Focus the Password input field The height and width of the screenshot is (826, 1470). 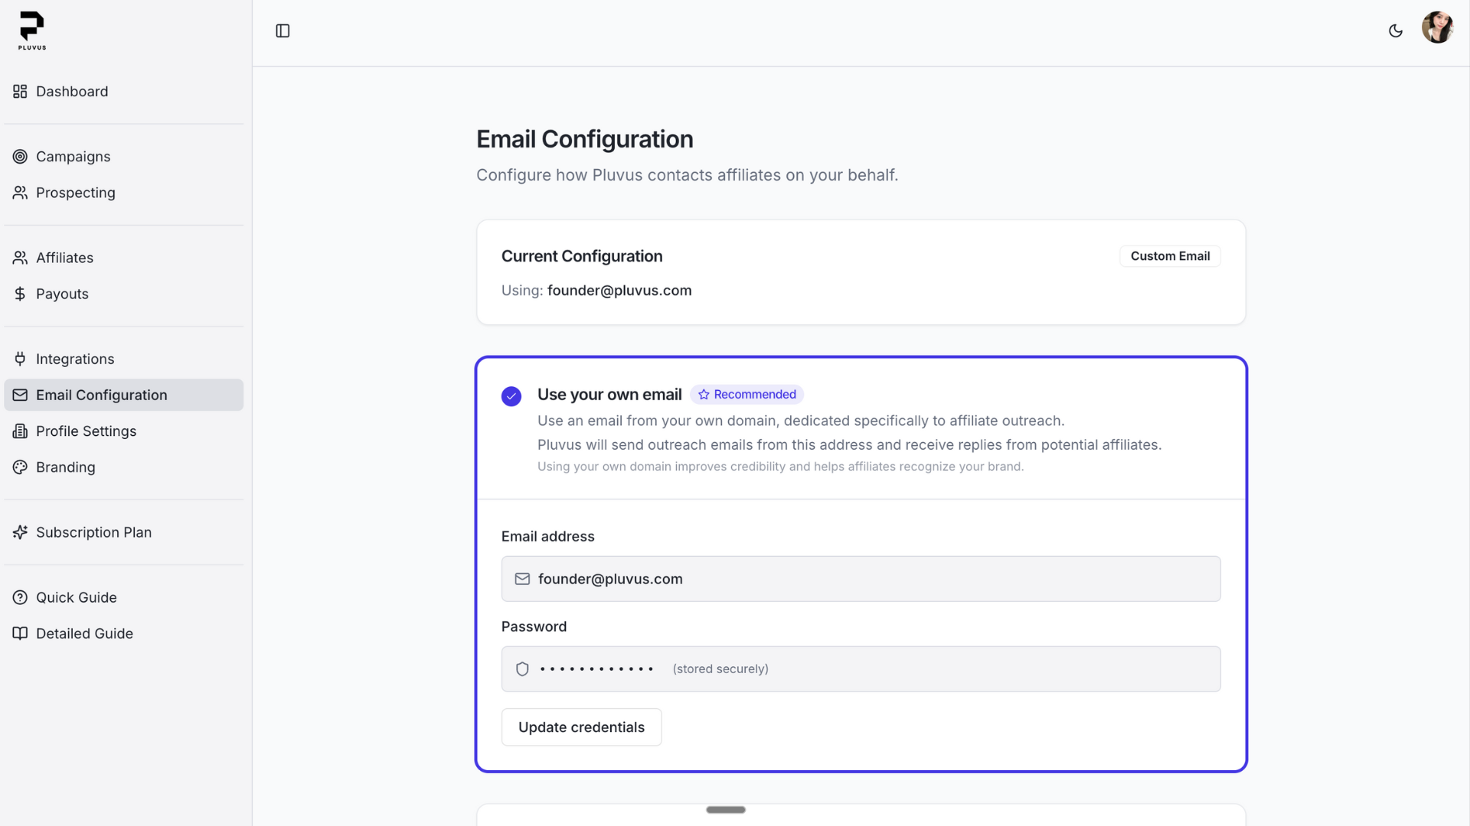pos(861,669)
